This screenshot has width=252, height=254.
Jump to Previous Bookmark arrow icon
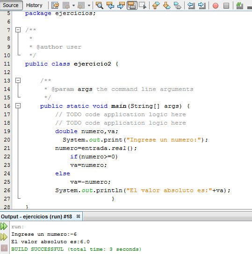[x=156, y=5]
